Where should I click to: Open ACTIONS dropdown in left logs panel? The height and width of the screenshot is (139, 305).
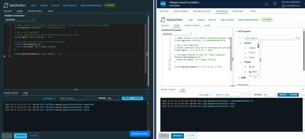[x=50, y=99]
